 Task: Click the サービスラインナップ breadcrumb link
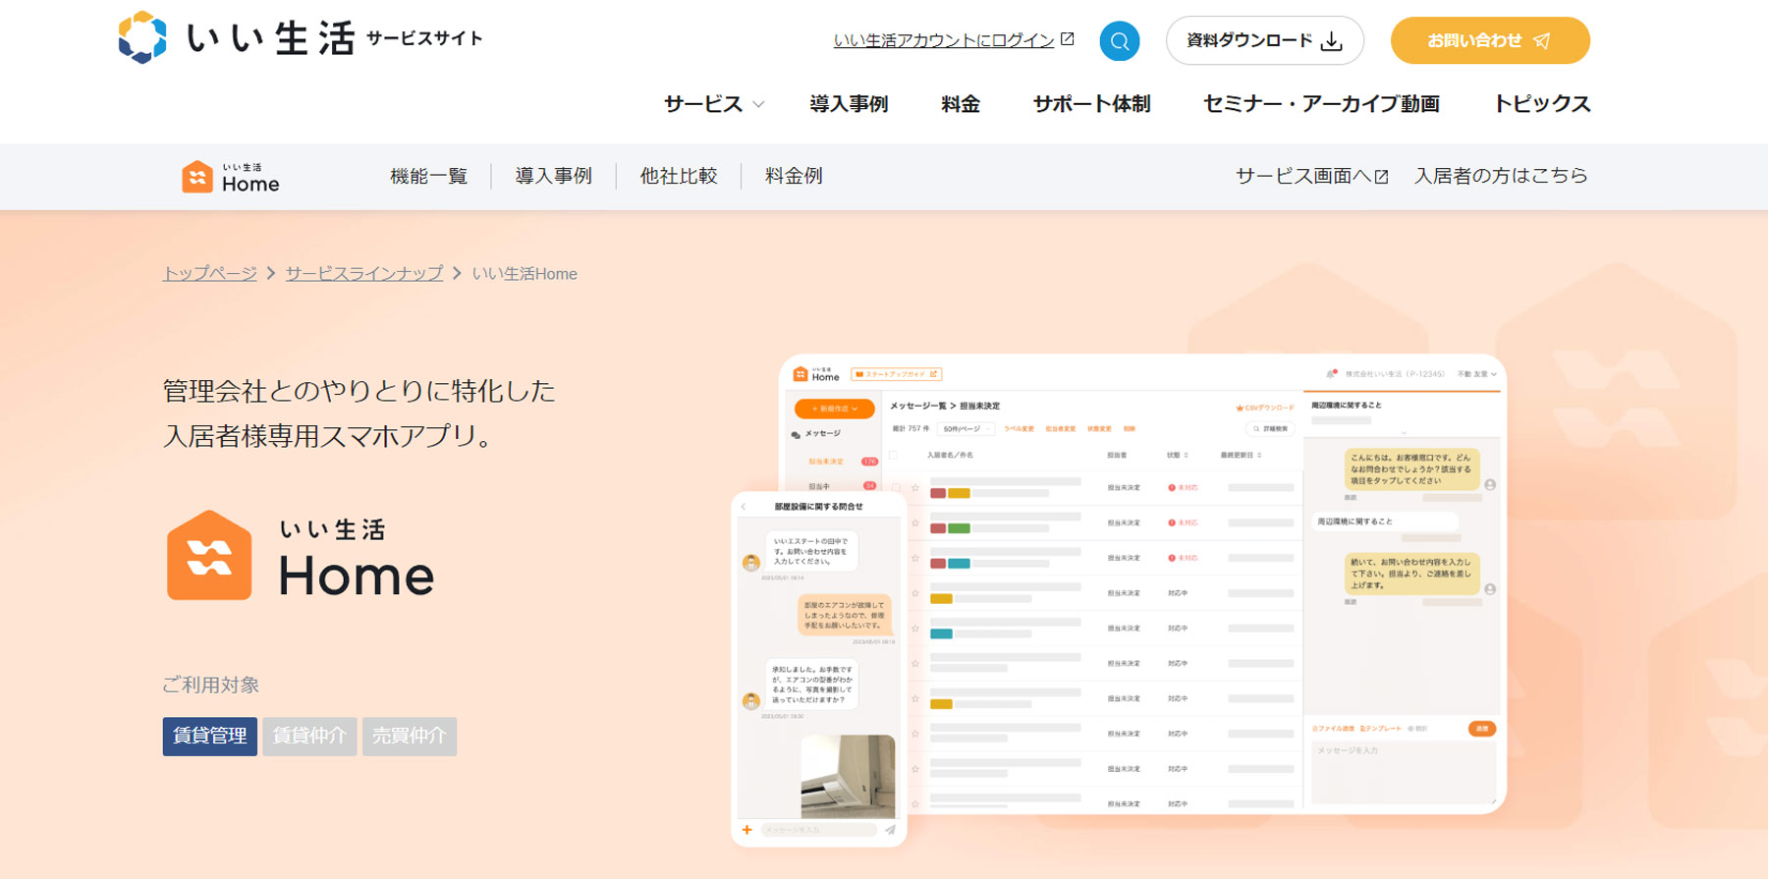click(x=363, y=274)
